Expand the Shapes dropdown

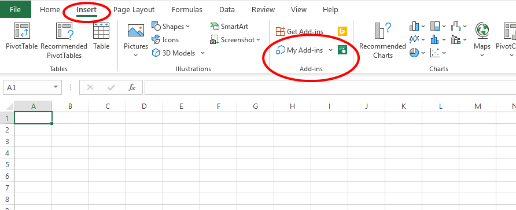[187, 27]
